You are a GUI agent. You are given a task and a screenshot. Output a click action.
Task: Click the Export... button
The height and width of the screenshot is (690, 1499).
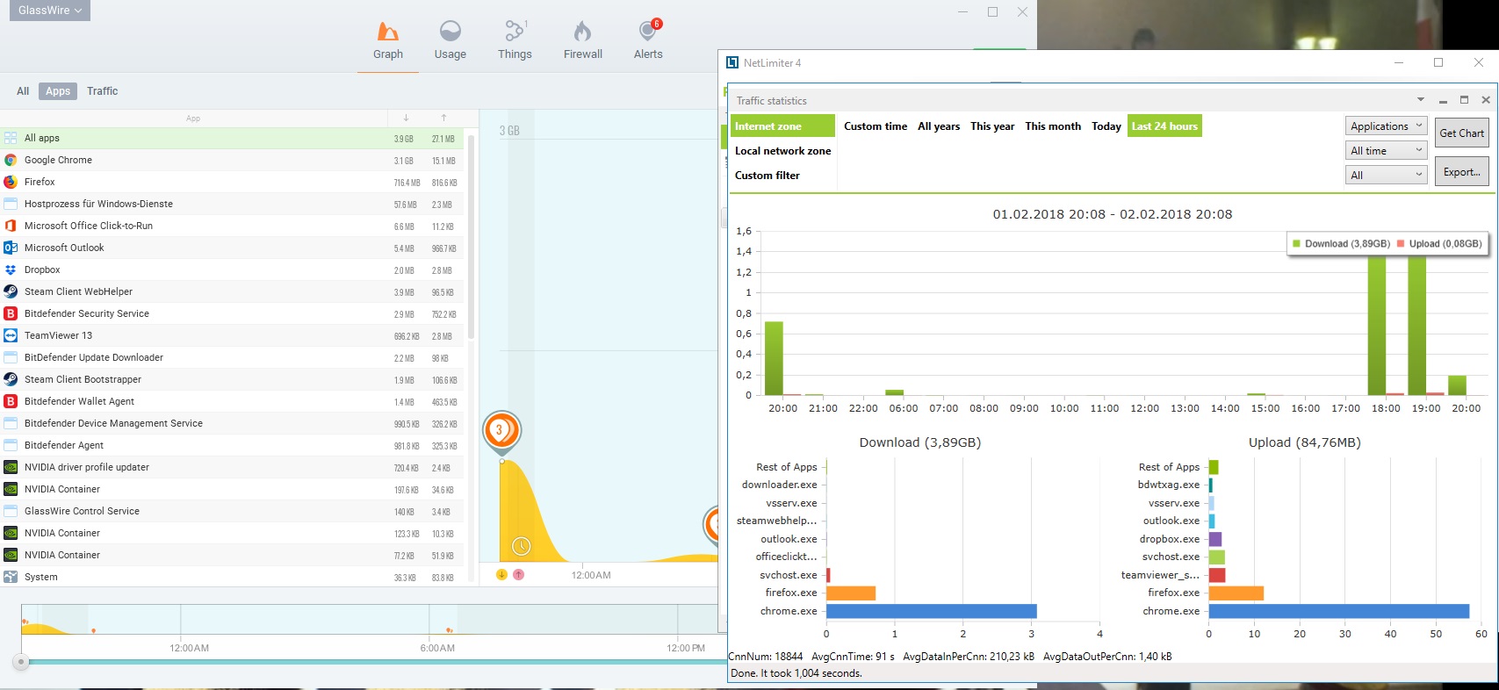[x=1462, y=172]
